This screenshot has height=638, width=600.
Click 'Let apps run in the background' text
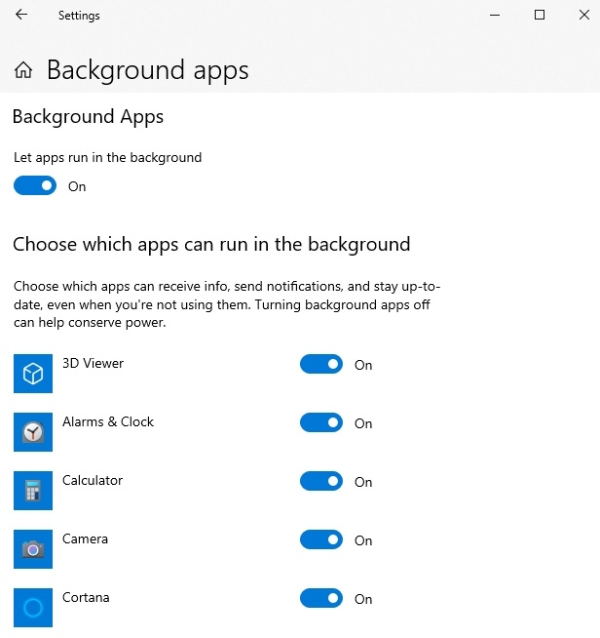[x=108, y=157]
